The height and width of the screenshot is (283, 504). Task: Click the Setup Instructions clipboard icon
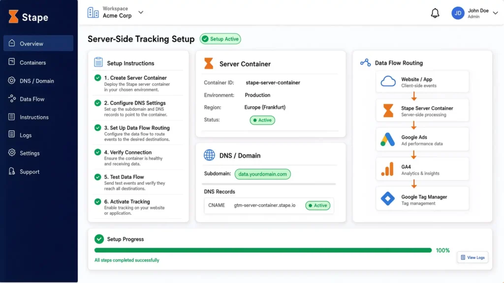coord(98,62)
